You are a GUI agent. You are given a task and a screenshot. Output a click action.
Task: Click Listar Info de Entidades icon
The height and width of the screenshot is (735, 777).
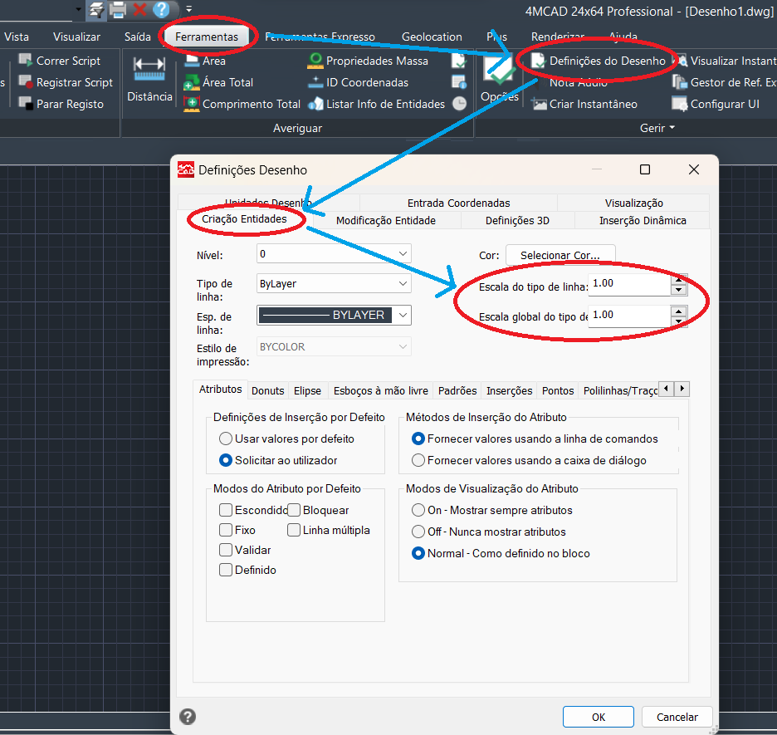point(315,104)
